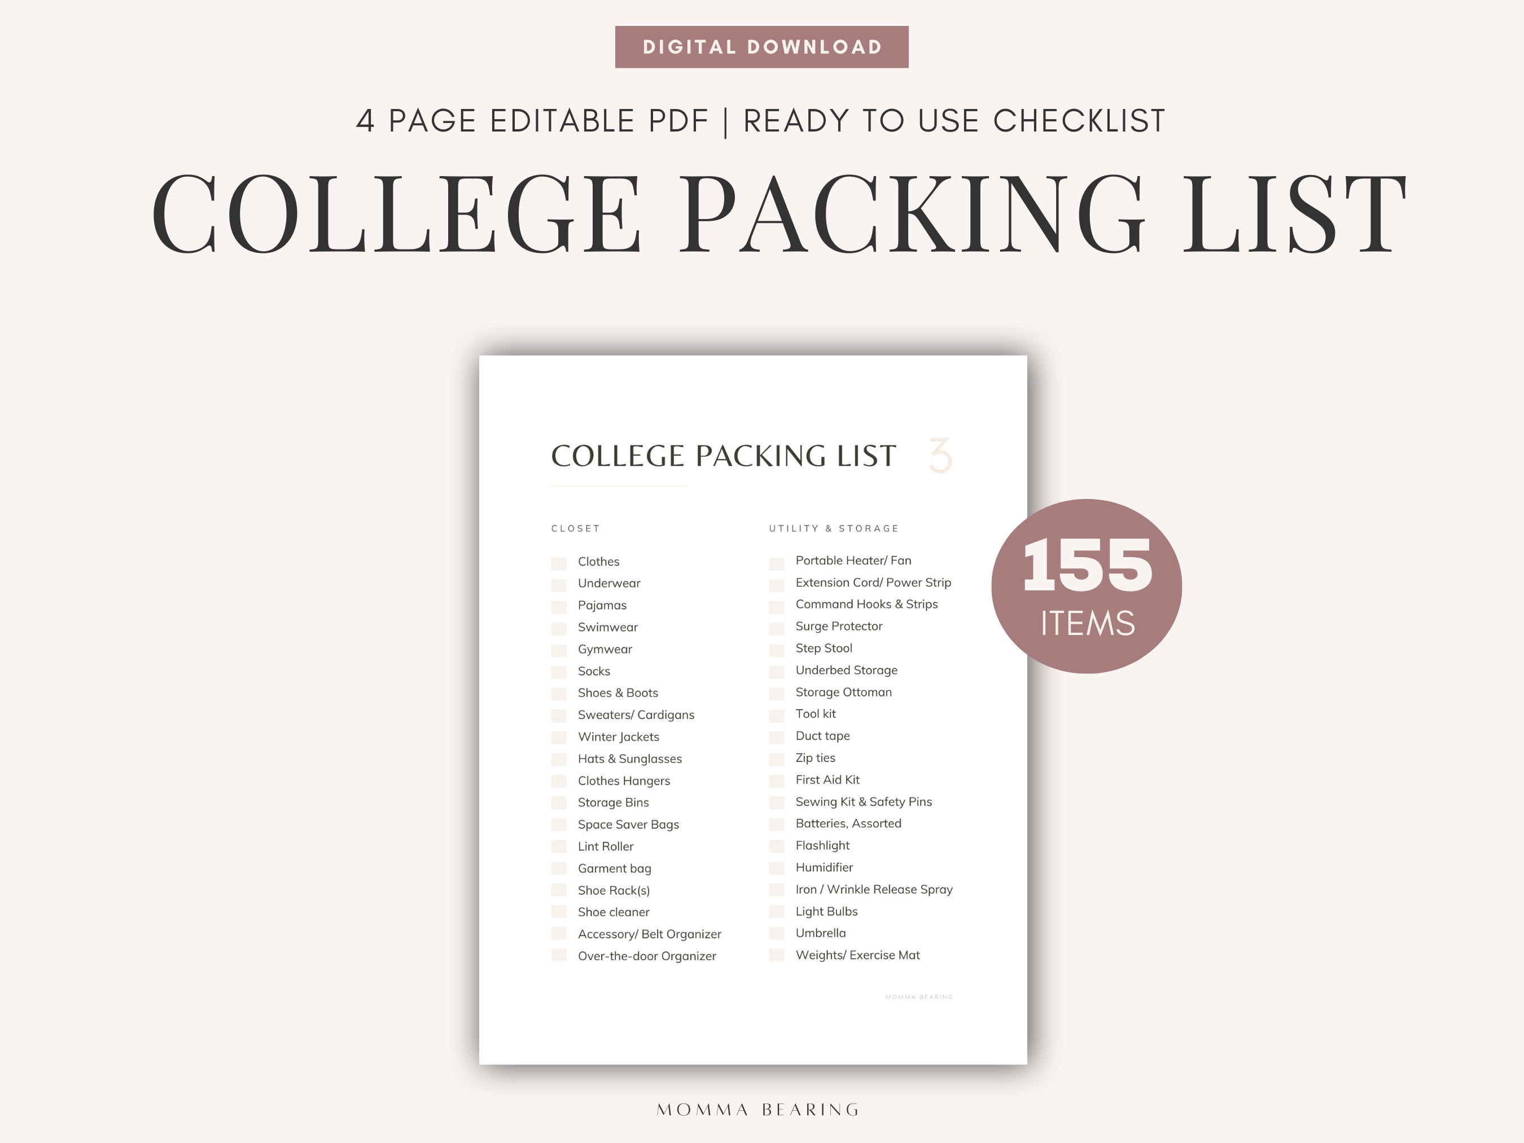Tick the Weights/ Exercise Mat checkbox

pos(777,955)
